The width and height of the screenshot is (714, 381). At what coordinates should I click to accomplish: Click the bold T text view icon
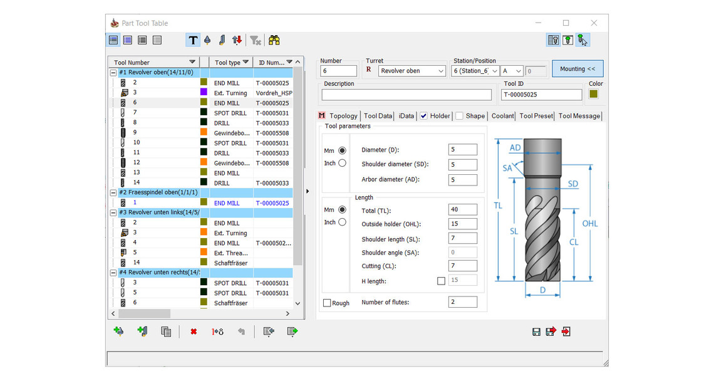(192, 40)
